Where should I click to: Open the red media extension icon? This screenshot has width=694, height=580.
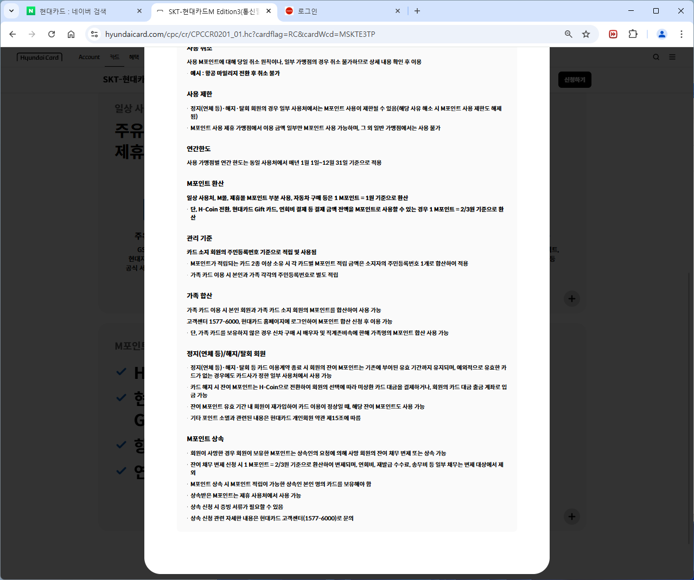[613, 34]
